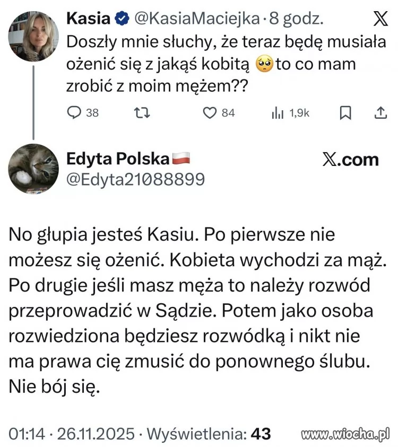Click the X logo in top corner

(x=380, y=19)
